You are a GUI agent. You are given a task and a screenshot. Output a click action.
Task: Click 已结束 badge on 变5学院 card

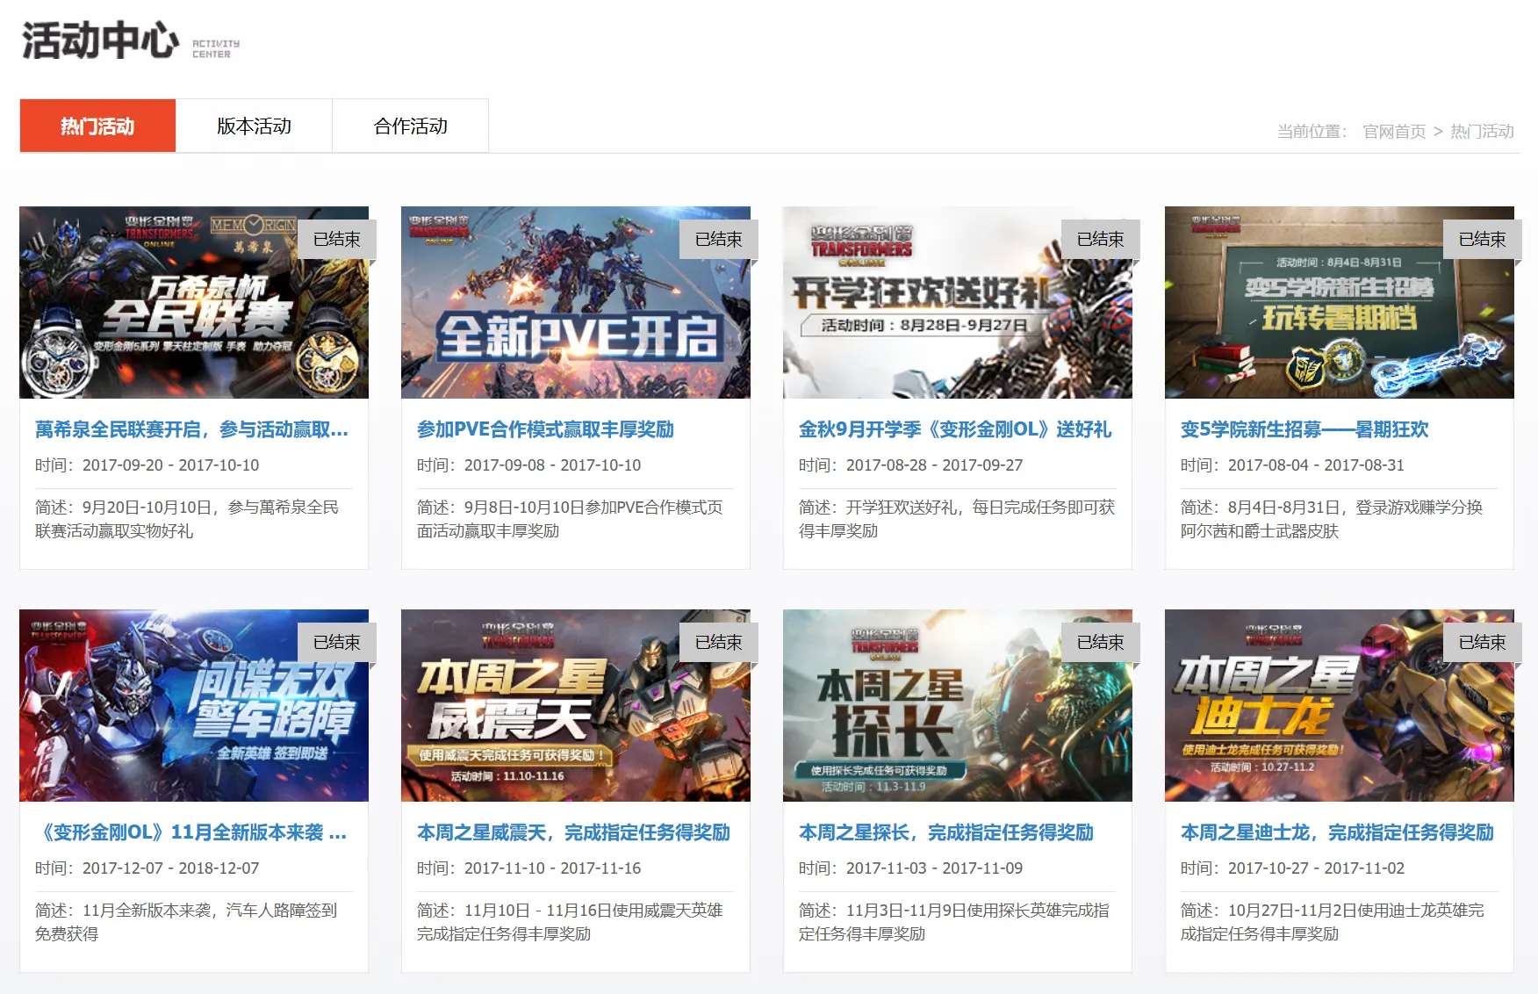pos(1483,239)
